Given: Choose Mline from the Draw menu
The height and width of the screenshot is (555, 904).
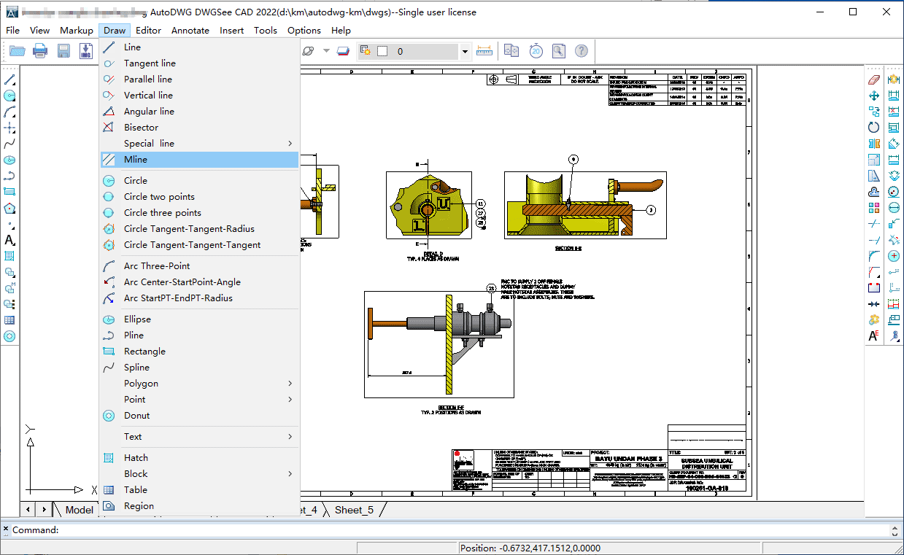Looking at the screenshot, I should tap(199, 160).
